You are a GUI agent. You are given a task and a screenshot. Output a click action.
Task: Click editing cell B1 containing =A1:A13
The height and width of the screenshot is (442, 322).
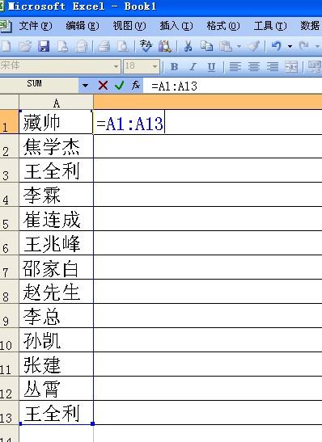pyautogui.click(x=207, y=122)
